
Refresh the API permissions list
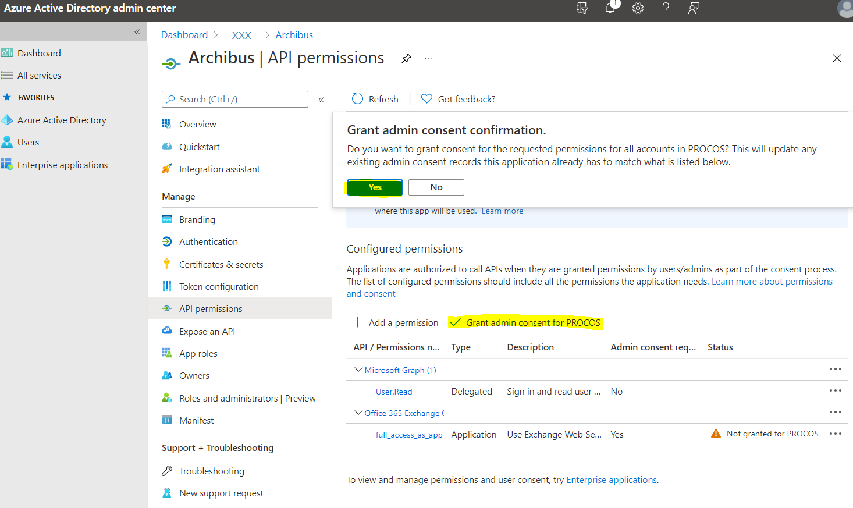pos(375,99)
